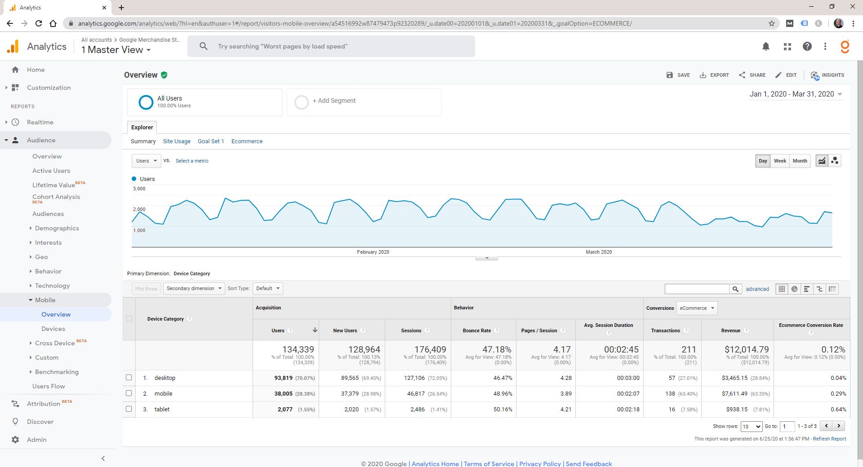Switch to the Ecommerce tab
Screen dimensions: 863x467
[247, 141]
